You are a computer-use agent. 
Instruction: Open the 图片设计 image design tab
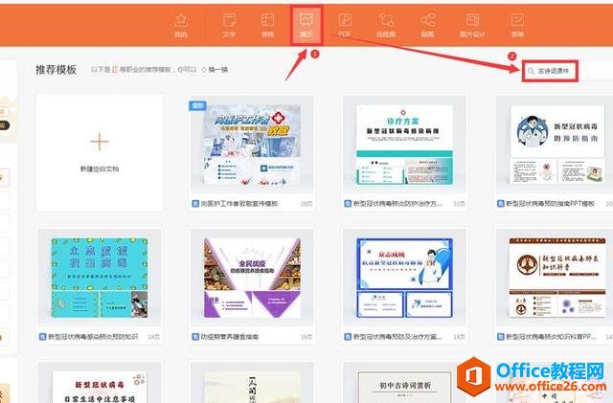pos(472,26)
